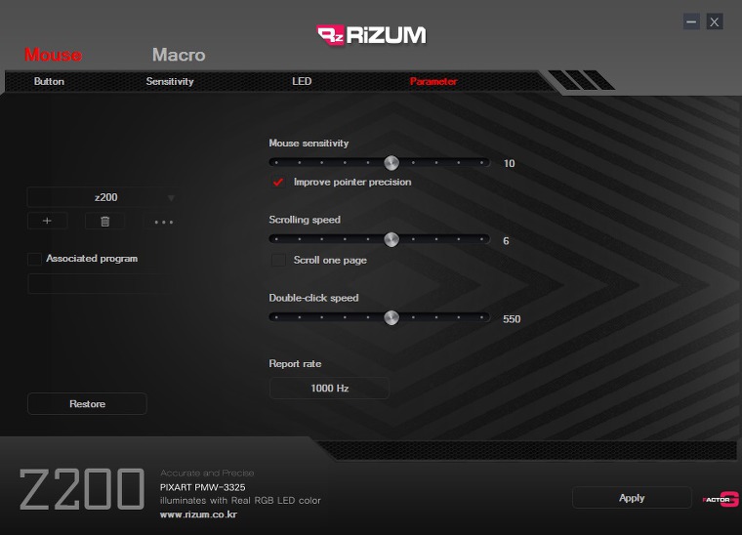
Task: Add a new profile with plus icon
Action: pyautogui.click(x=47, y=221)
